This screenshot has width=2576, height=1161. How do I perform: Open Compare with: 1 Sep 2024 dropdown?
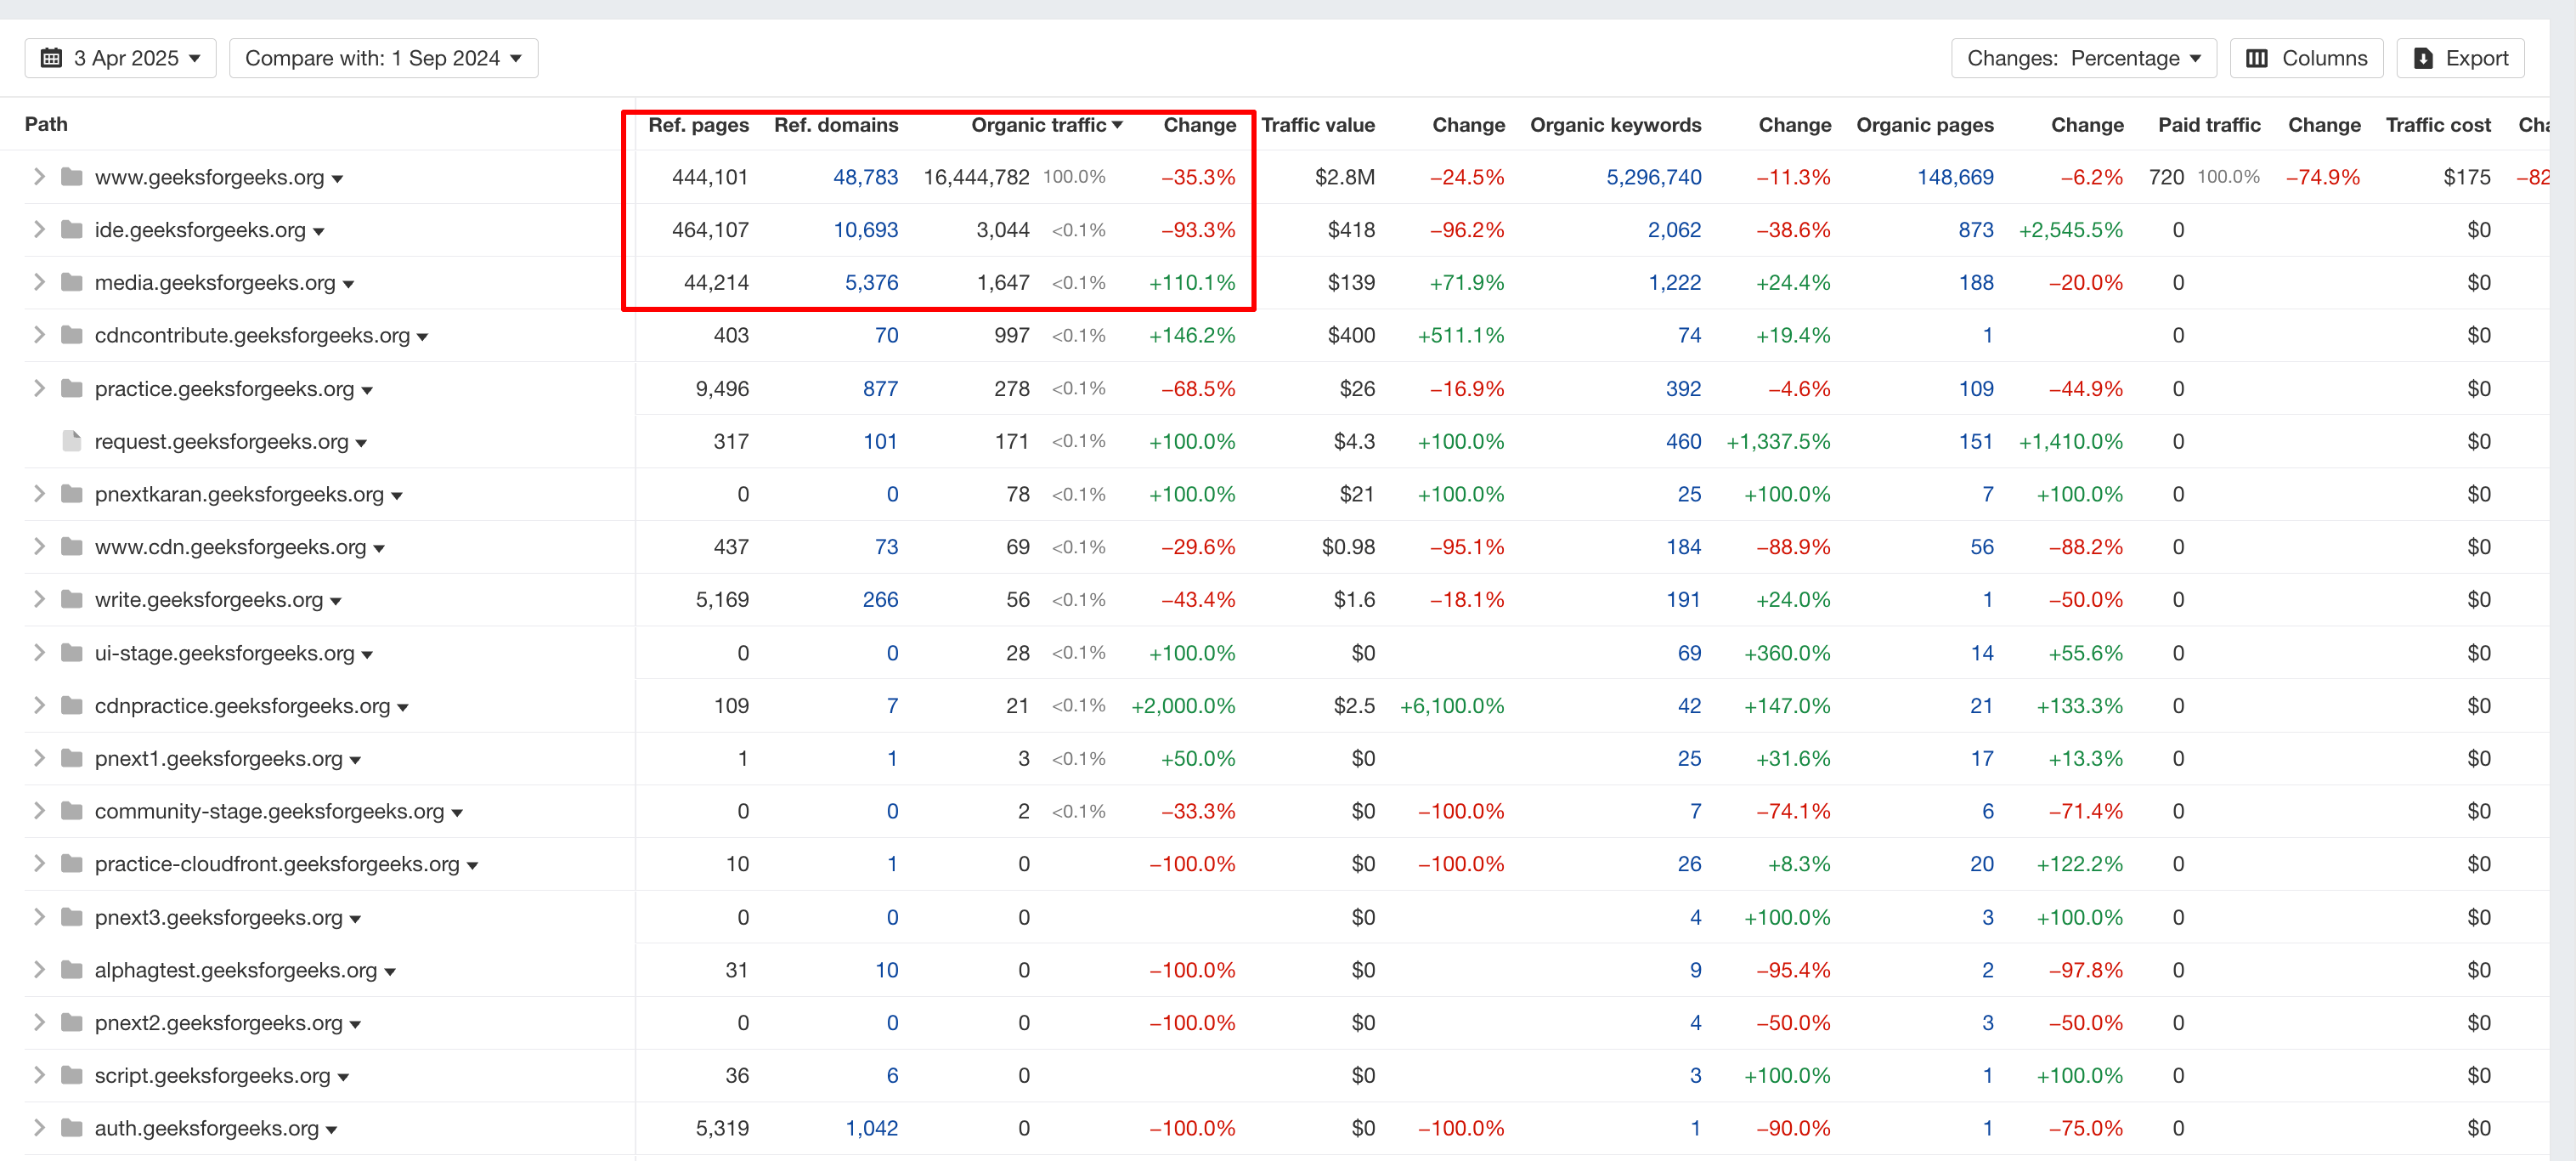pos(383,58)
